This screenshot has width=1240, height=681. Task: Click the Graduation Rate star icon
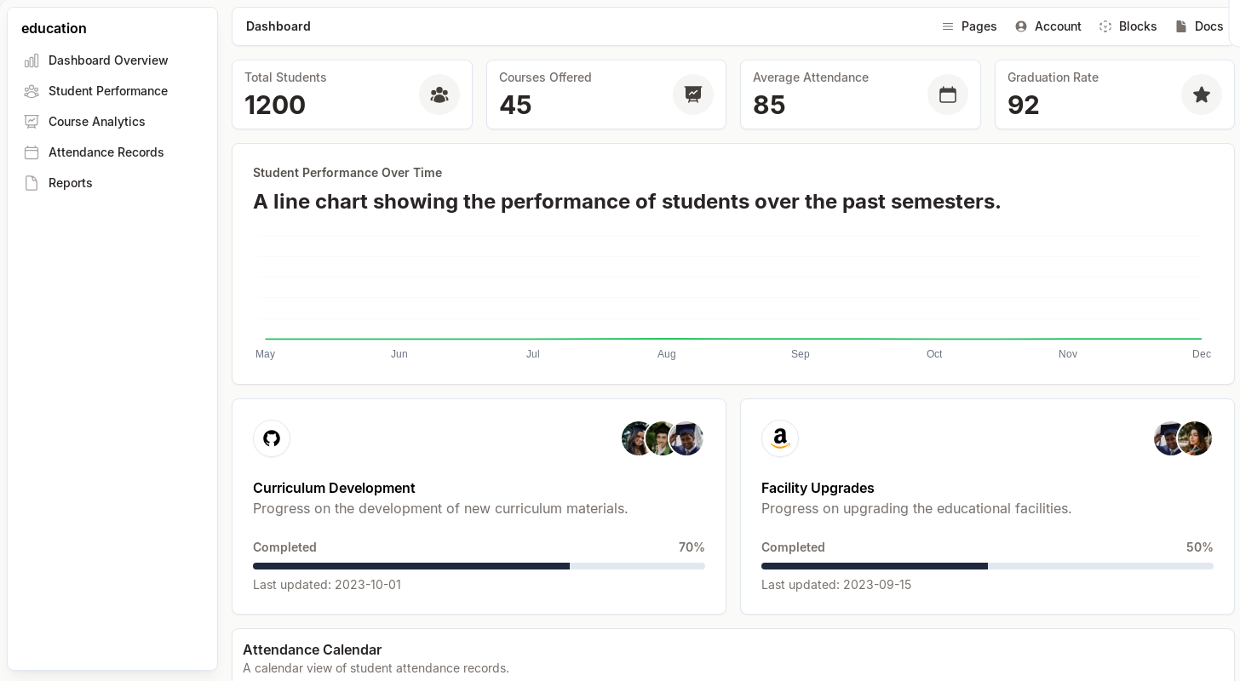coord(1202,94)
